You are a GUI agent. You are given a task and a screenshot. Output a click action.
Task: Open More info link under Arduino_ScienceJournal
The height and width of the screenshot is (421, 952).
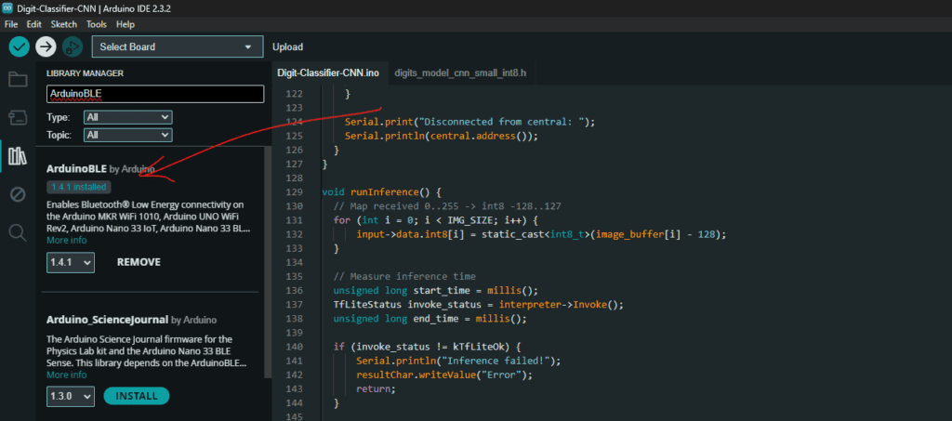click(67, 375)
